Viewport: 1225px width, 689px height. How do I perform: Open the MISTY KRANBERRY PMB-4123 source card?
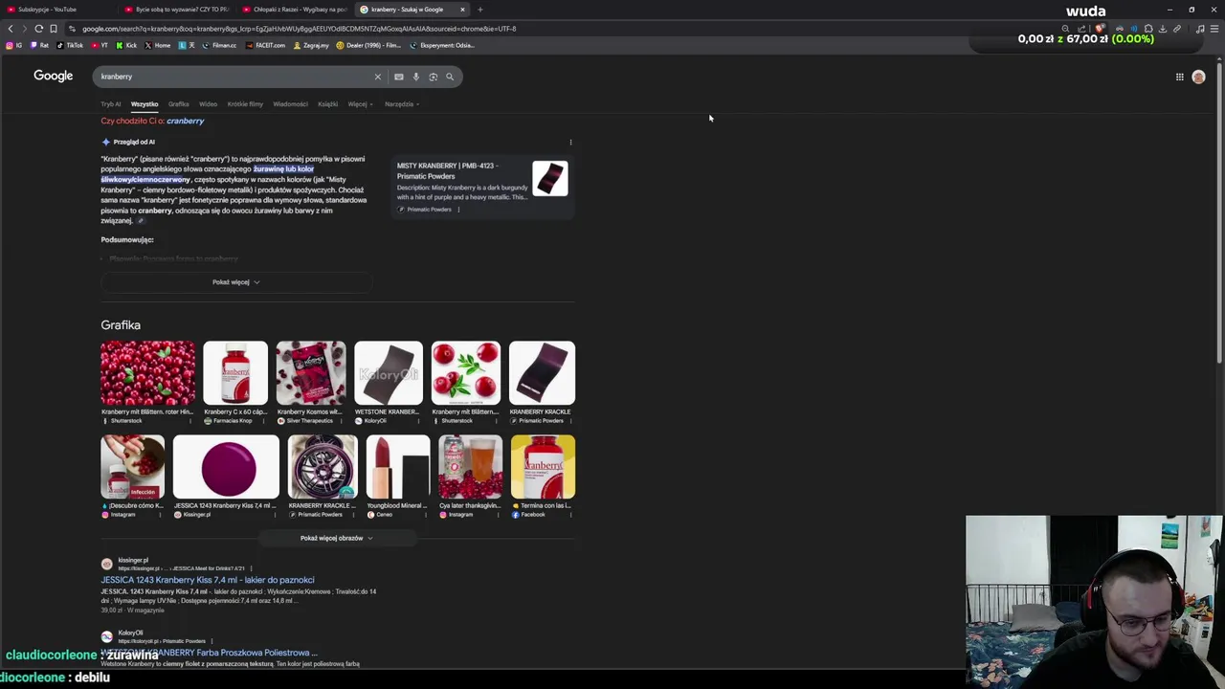[482, 187]
